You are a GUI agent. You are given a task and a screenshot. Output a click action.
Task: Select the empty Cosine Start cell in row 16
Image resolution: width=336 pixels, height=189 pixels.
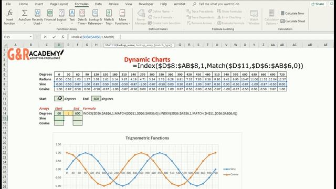pos(59,123)
